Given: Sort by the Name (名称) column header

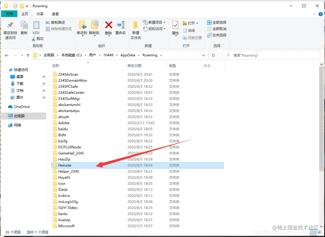Looking at the screenshot, I should pos(56,66).
